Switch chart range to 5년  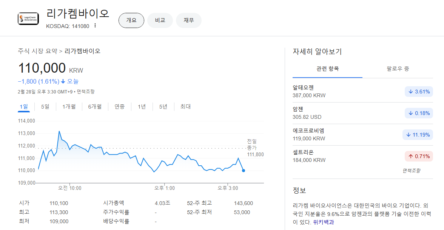163,107
